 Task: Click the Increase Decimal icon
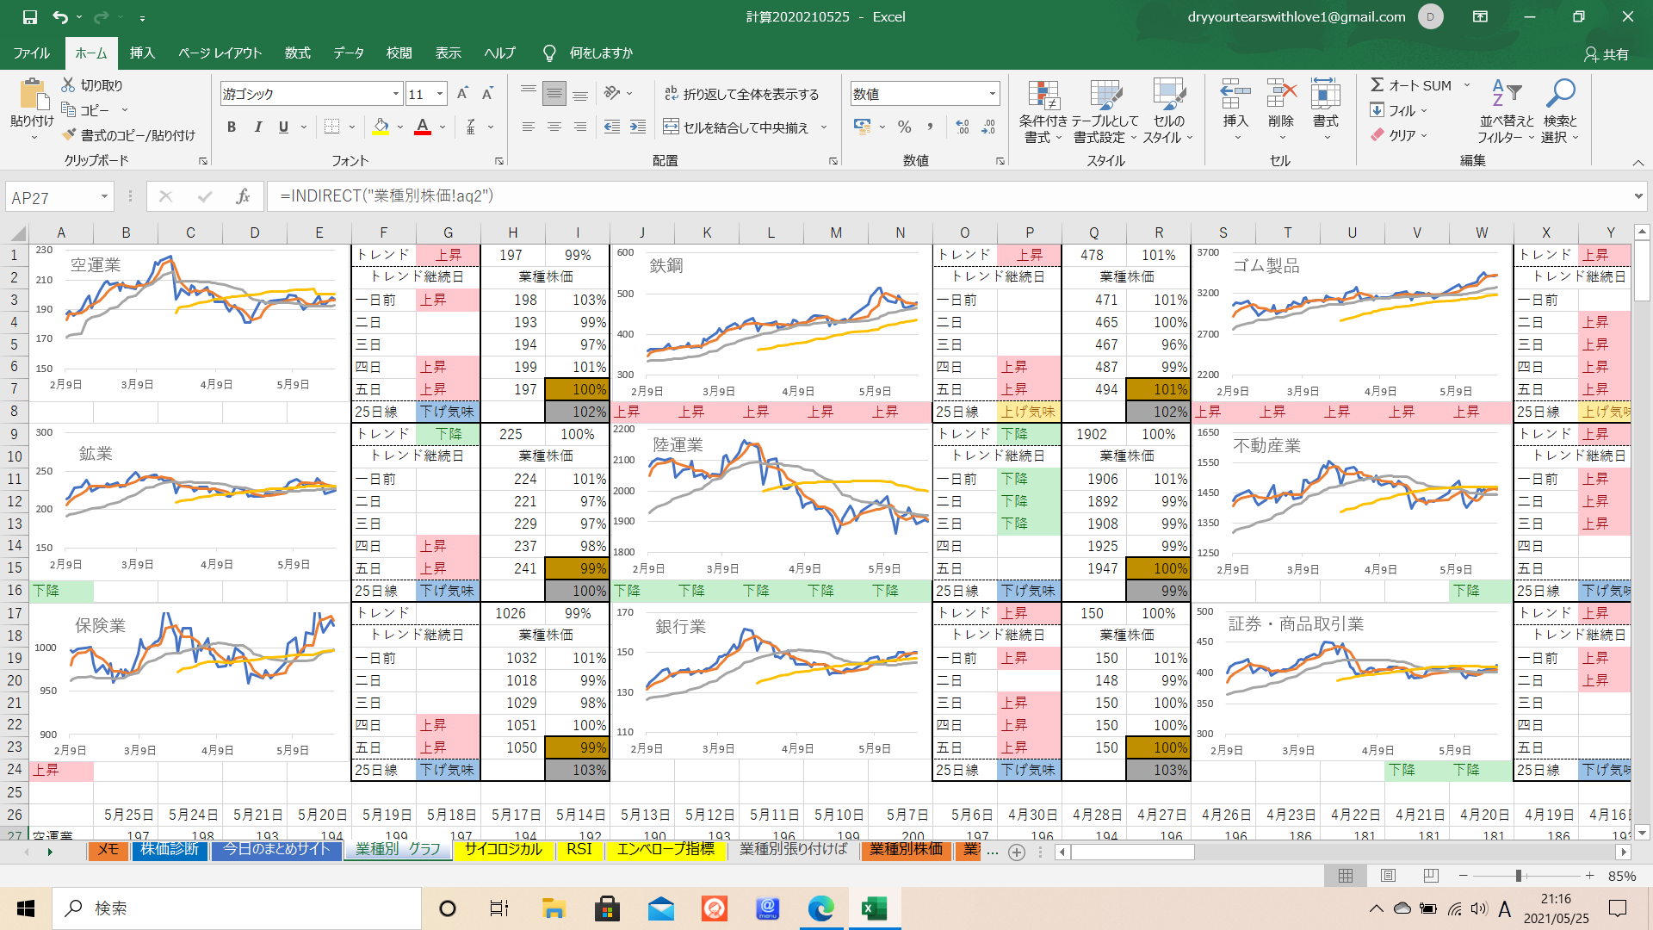(x=963, y=127)
